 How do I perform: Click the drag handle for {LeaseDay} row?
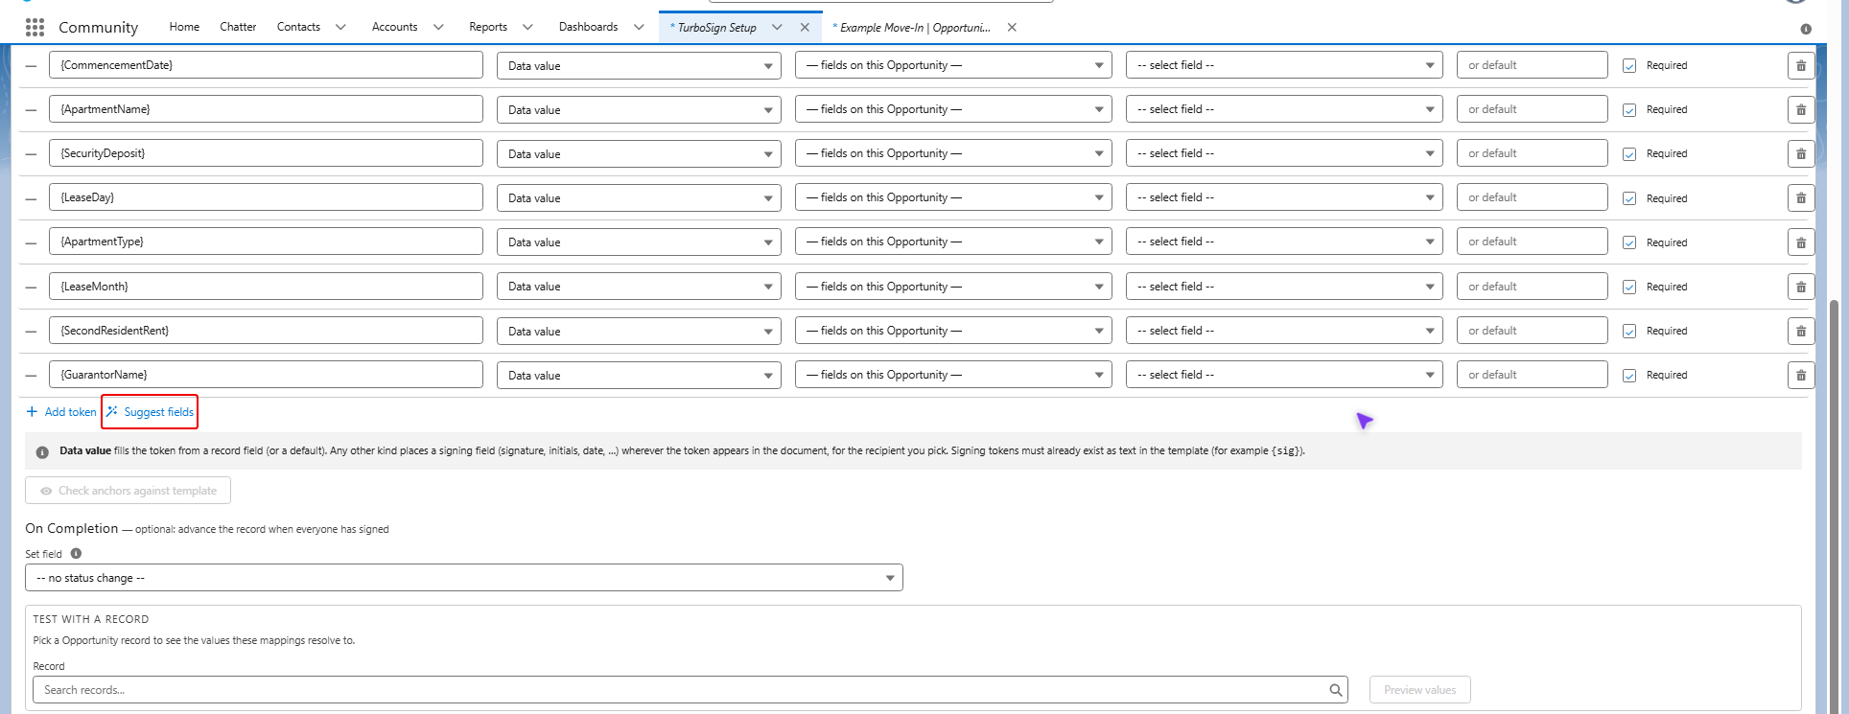click(x=31, y=198)
